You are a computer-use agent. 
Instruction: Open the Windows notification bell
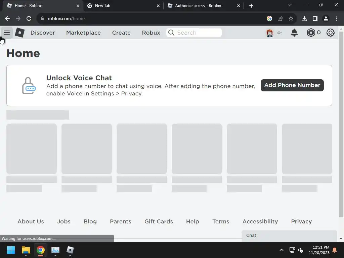pos(335,250)
